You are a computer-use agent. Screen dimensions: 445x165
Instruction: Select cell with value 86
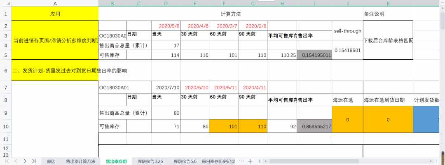point(194,126)
